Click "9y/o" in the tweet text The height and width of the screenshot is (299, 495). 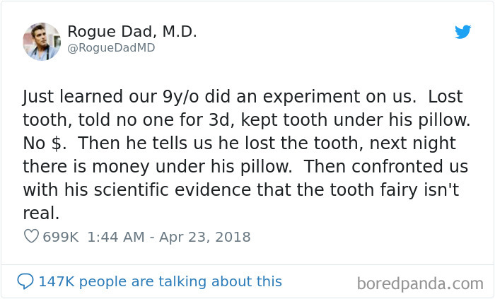pyautogui.click(x=161, y=95)
